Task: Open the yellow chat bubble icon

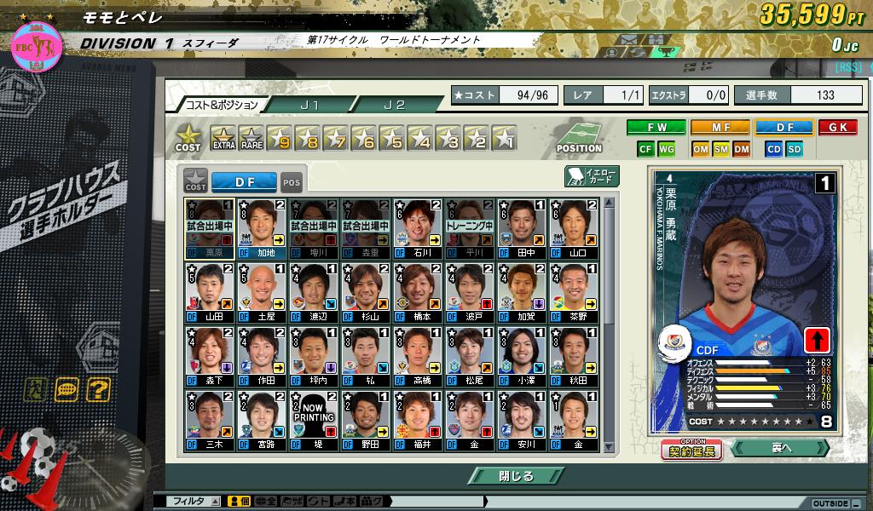Action: click(x=66, y=390)
